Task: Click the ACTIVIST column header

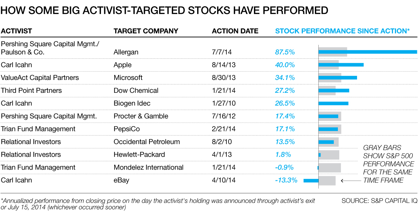Action: tap(16, 31)
